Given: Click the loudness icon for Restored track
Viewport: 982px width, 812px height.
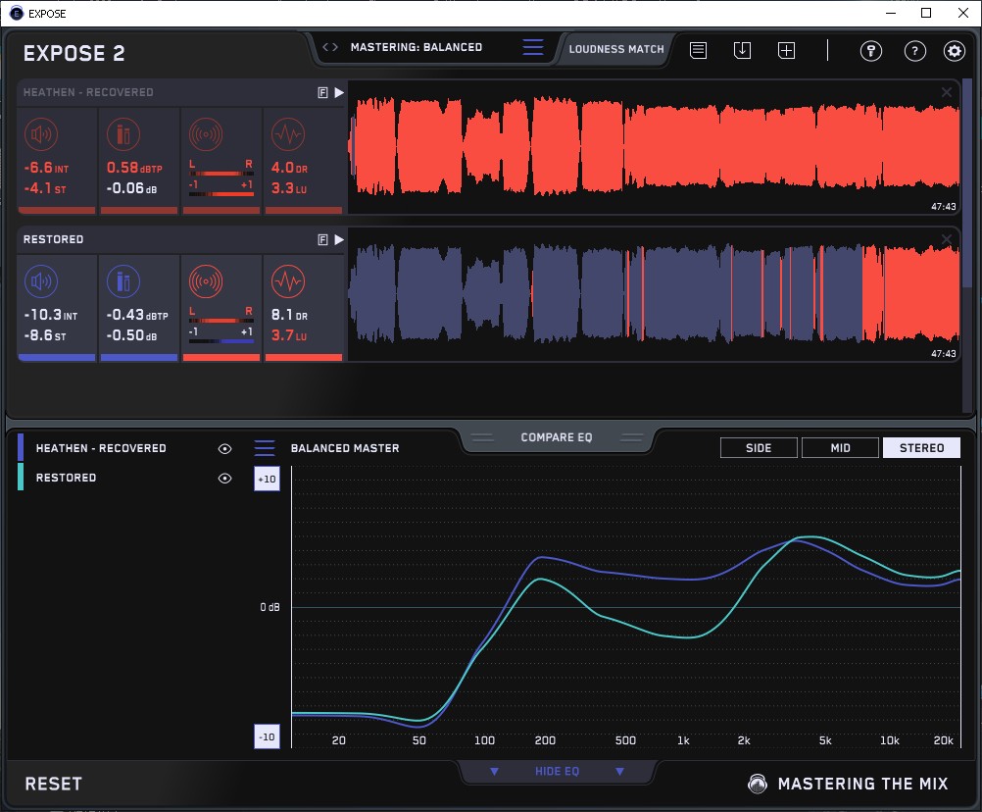Looking at the screenshot, I should click(41, 281).
